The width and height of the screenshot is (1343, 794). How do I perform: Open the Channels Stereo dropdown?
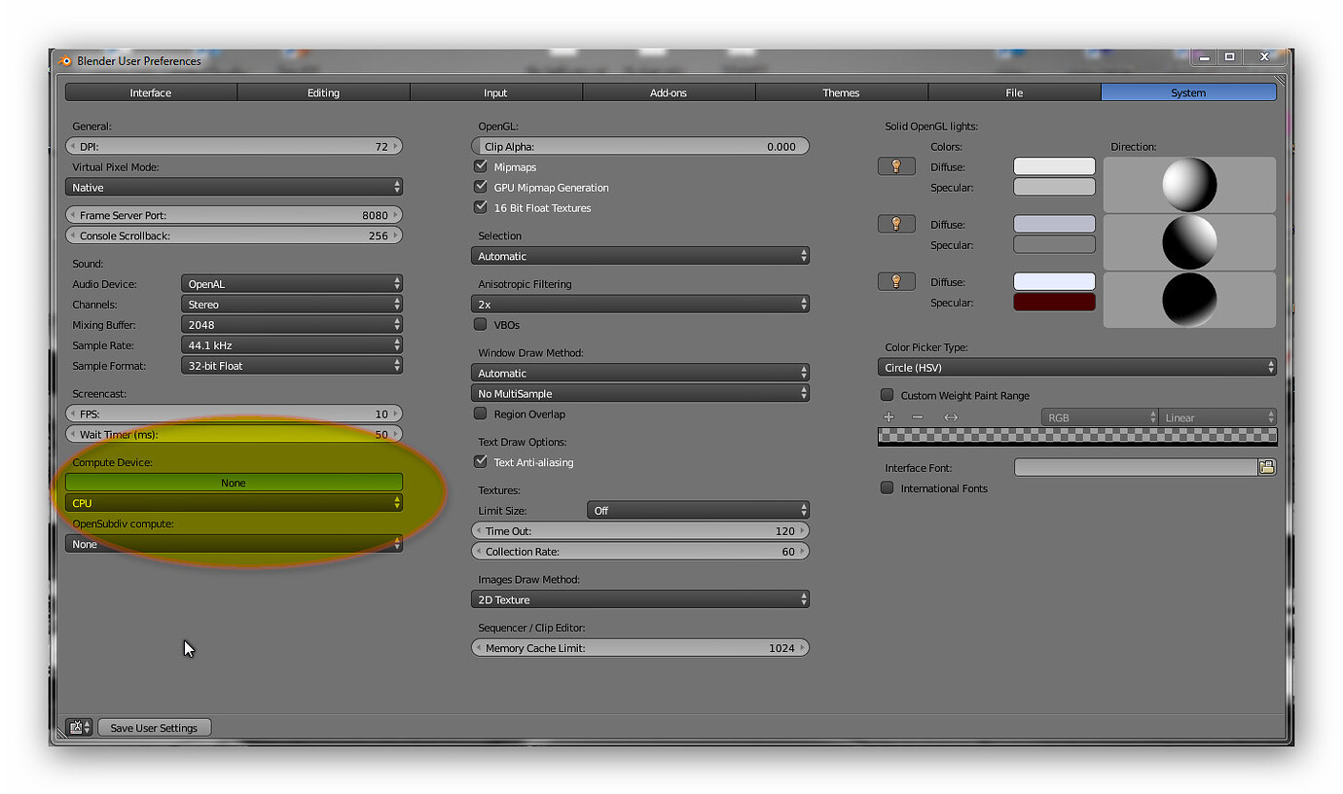tap(292, 304)
